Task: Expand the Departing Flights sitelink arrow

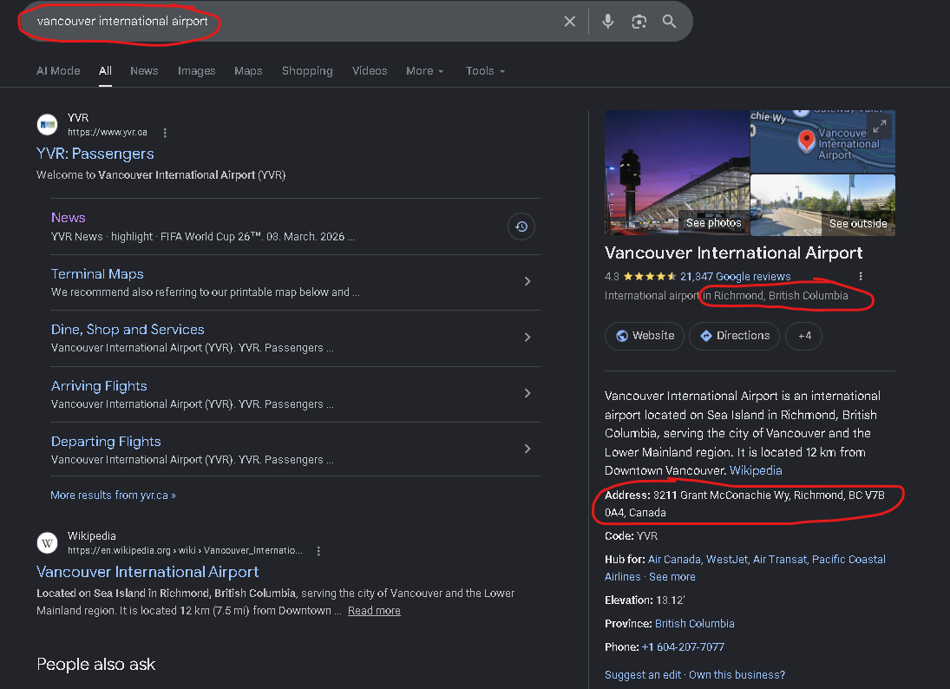Action: pyautogui.click(x=527, y=449)
